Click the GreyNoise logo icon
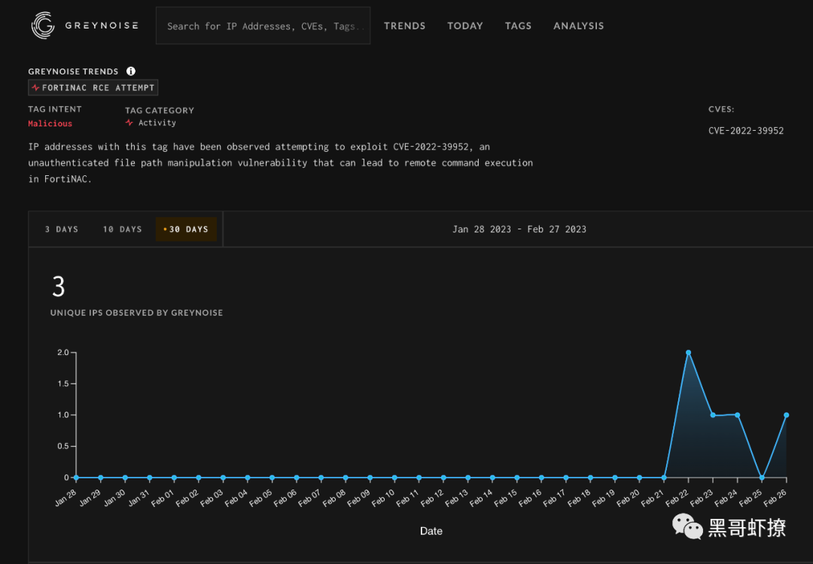Image resolution: width=813 pixels, height=564 pixels. click(43, 26)
